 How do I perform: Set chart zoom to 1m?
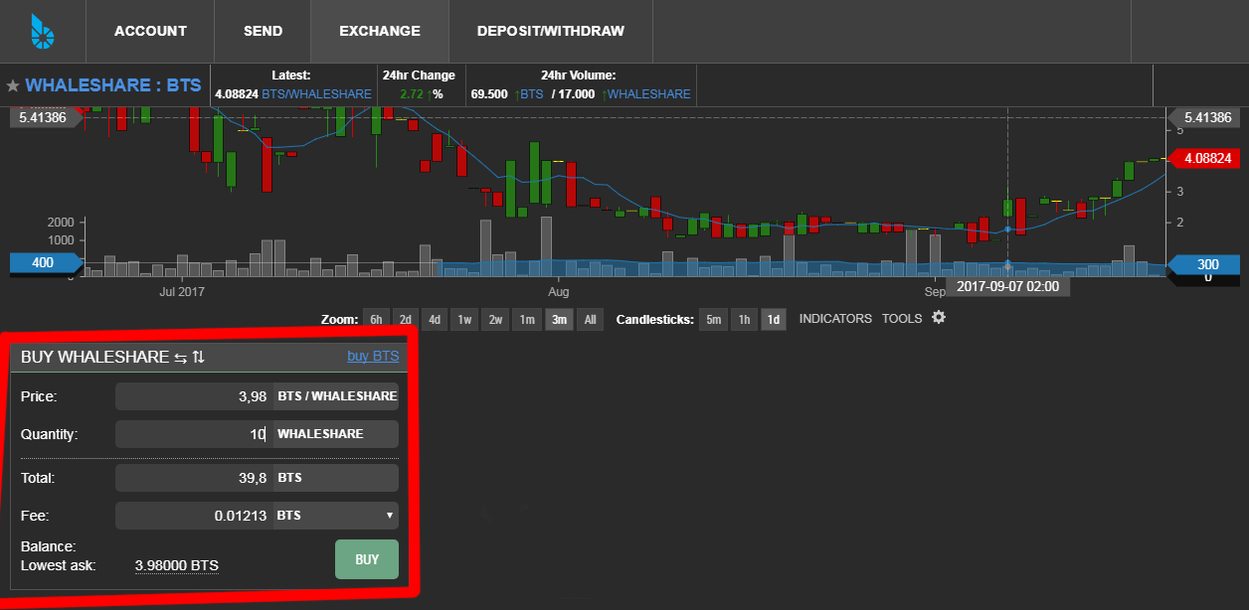point(527,320)
